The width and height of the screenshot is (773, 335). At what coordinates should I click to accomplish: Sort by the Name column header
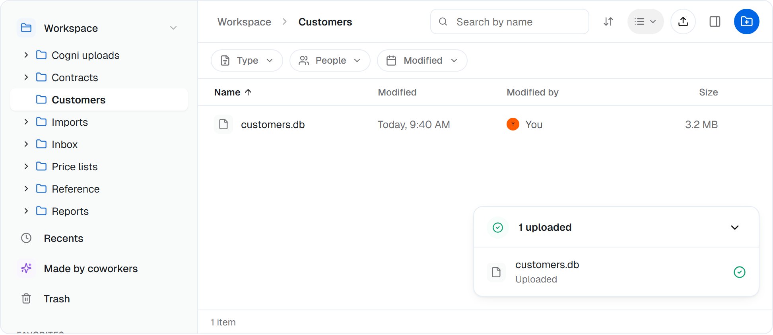point(233,92)
